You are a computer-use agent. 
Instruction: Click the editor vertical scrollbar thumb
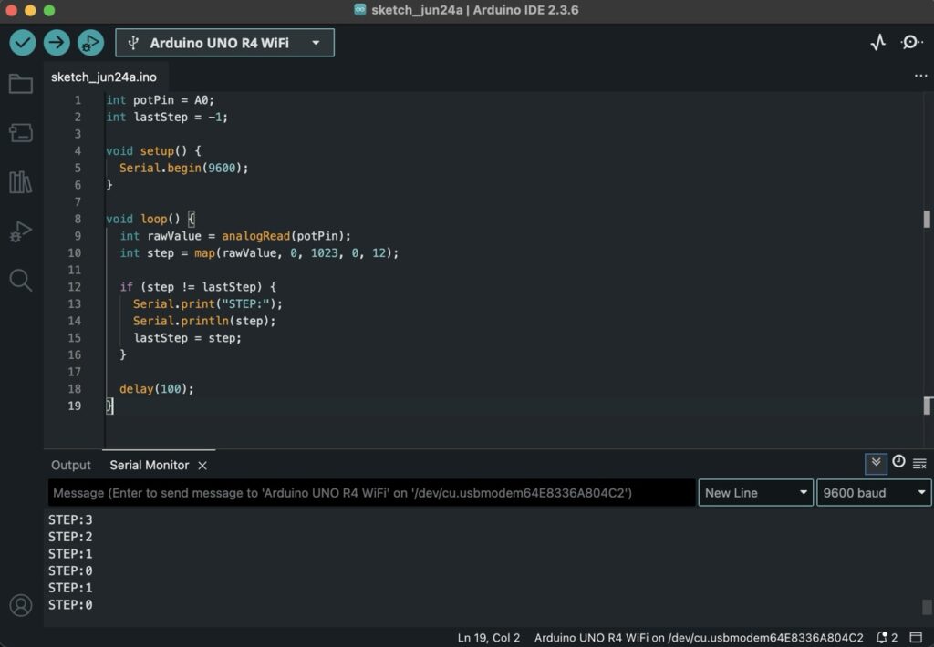pyautogui.click(x=927, y=219)
